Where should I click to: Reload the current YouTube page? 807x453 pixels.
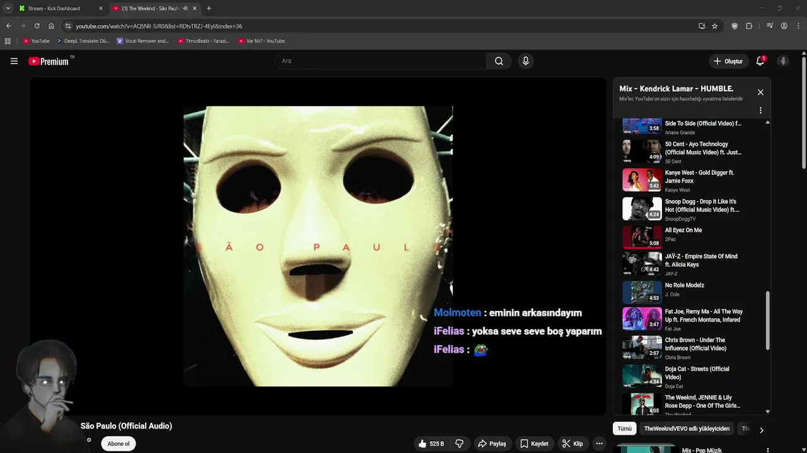[x=37, y=26]
